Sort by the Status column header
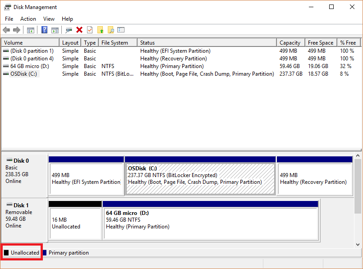The height and width of the screenshot is (269, 363). pos(207,43)
